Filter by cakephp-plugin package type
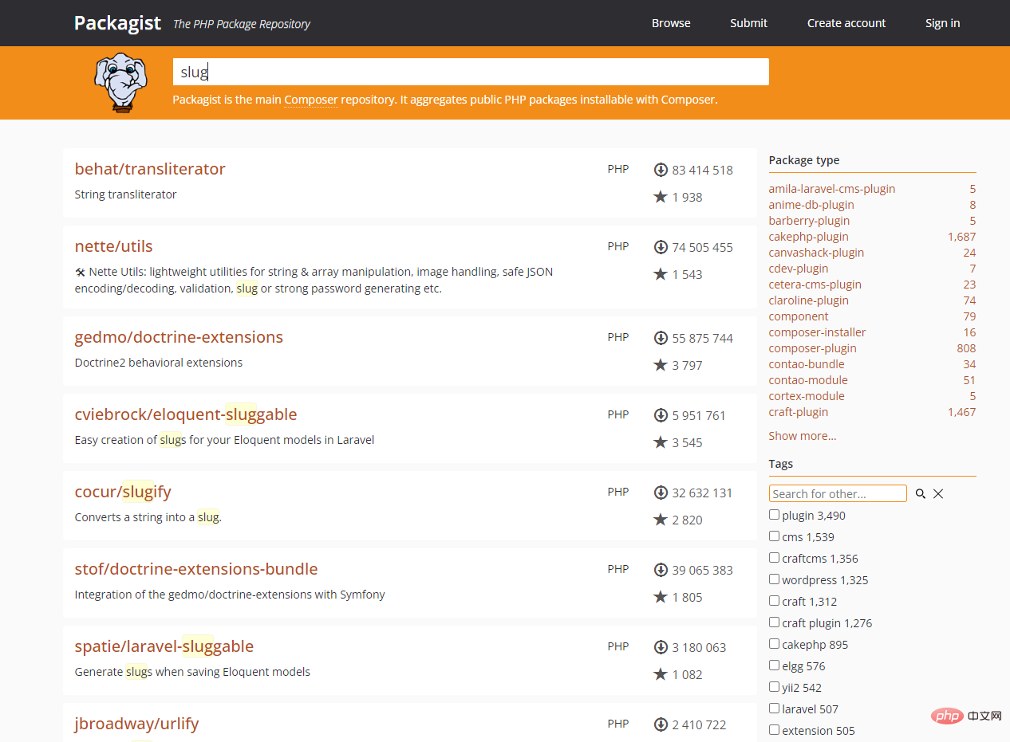The image size is (1010, 742). pos(808,237)
